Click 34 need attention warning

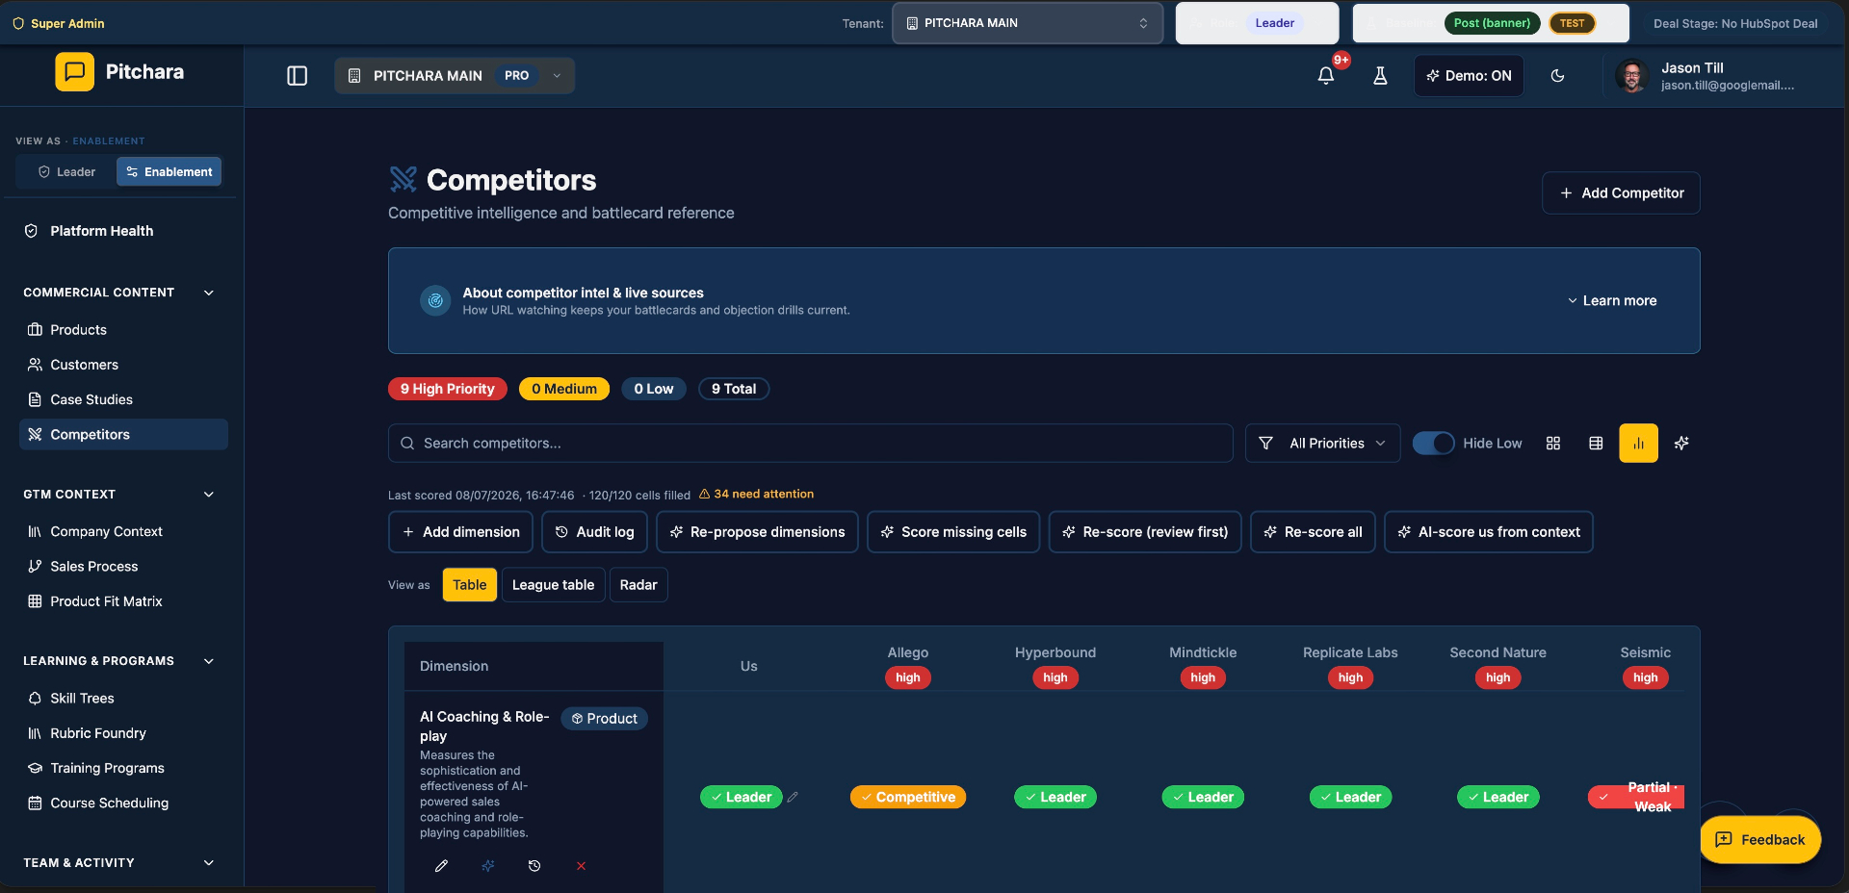click(x=757, y=495)
